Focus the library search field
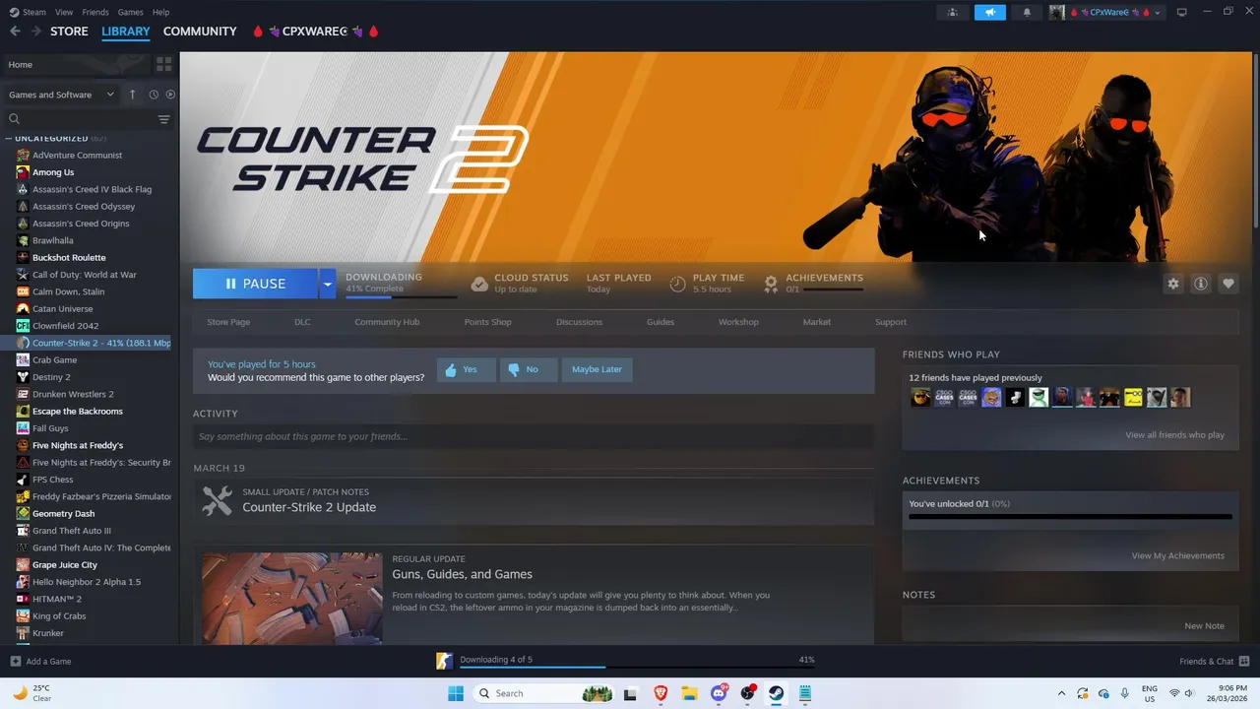The image size is (1260, 709). pos(79,119)
